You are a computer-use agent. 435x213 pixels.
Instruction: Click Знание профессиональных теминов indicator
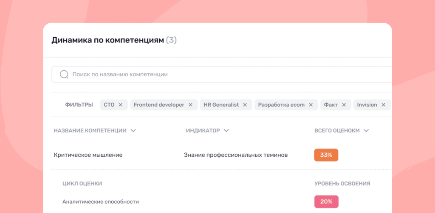point(236,155)
